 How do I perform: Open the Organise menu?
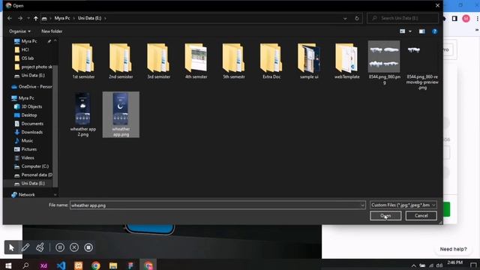[x=19, y=31]
